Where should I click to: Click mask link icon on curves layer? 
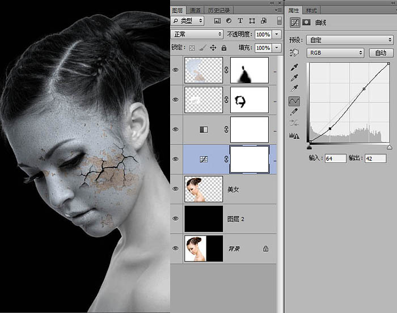226,159
